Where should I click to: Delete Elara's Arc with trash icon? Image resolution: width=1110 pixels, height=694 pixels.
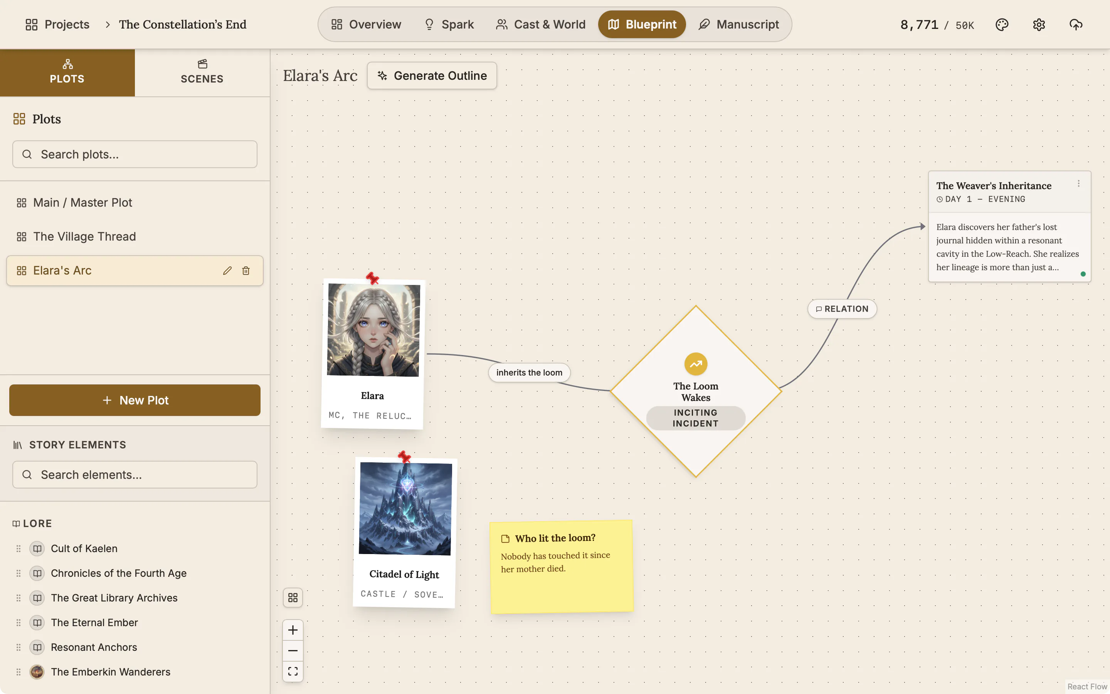pyautogui.click(x=246, y=271)
